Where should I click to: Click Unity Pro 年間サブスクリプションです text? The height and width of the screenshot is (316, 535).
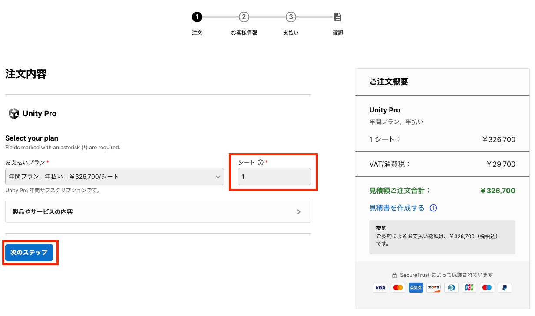53,191
